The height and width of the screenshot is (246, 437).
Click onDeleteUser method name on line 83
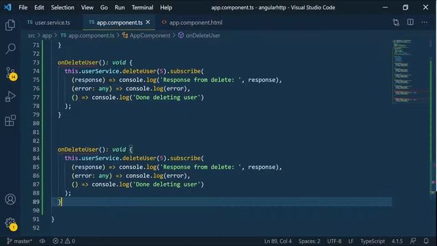point(78,150)
